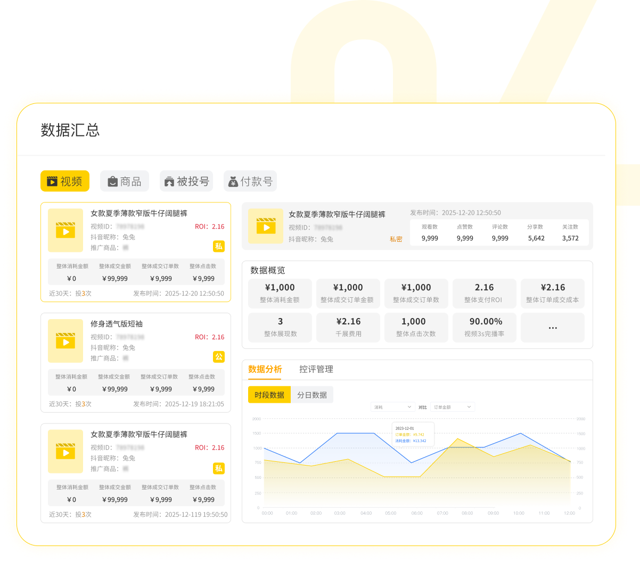Select the 修身透气版短袖 video title
This screenshot has height=562, width=640.
(x=117, y=324)
